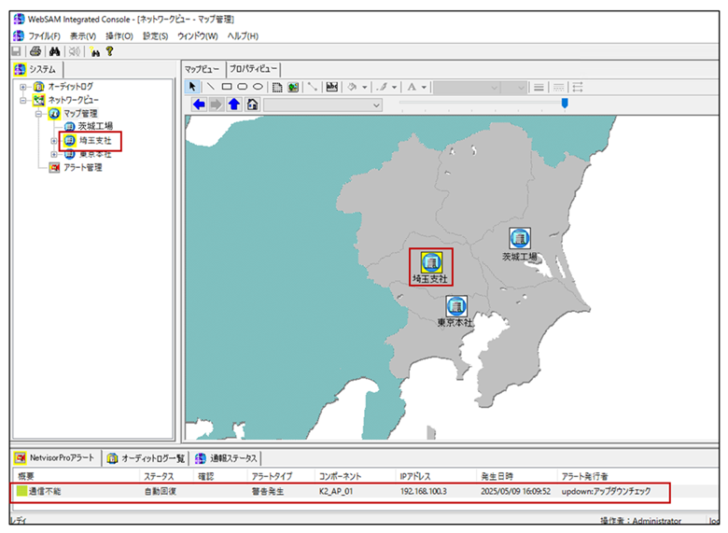Expand the オーディットログ tree node

point(22,87)
